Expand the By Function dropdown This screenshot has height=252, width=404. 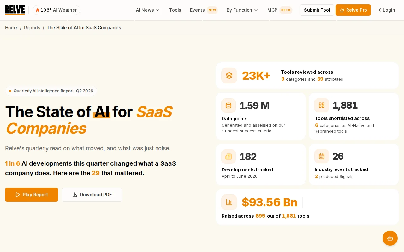(x=242, y=10)
